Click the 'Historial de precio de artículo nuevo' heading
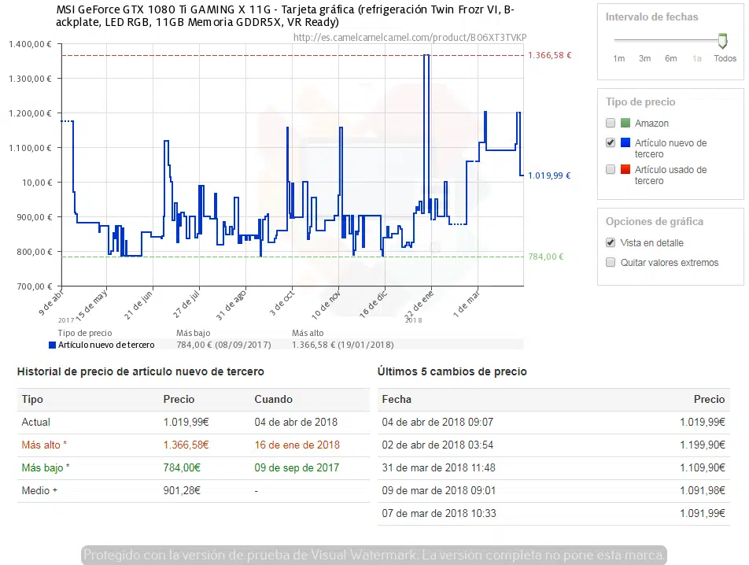This screenshot has width=749, height=565. pos(140,371)
